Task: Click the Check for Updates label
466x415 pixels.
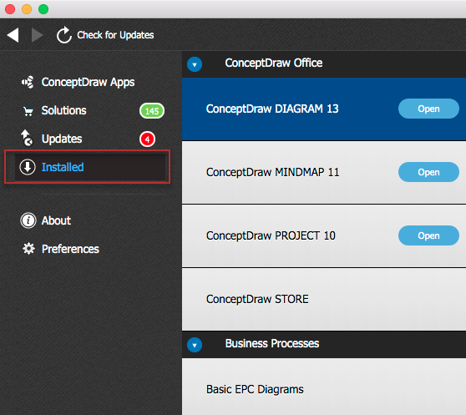Action: (115, 35)
